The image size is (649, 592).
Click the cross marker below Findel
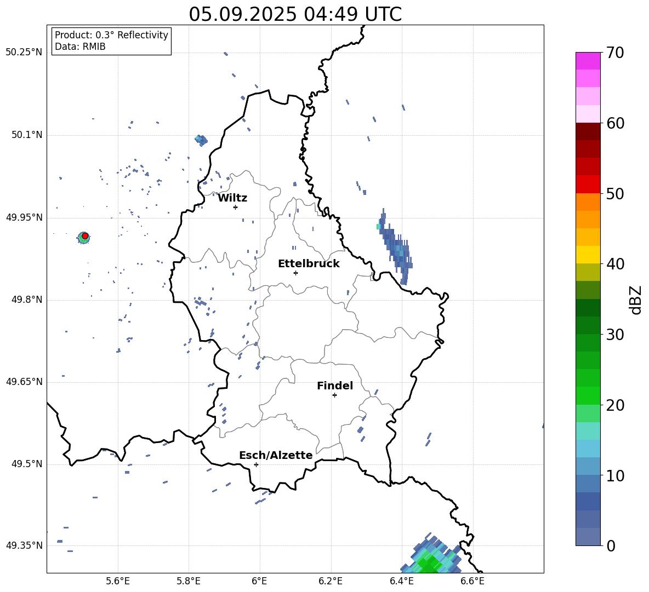334,395
